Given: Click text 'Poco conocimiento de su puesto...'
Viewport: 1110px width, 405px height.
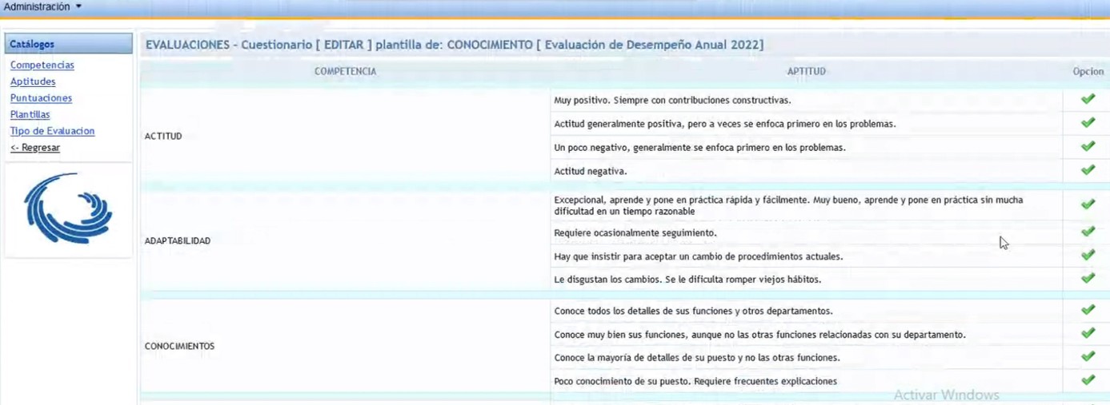Looking at the screenshot, I should (x=695, y=381).
